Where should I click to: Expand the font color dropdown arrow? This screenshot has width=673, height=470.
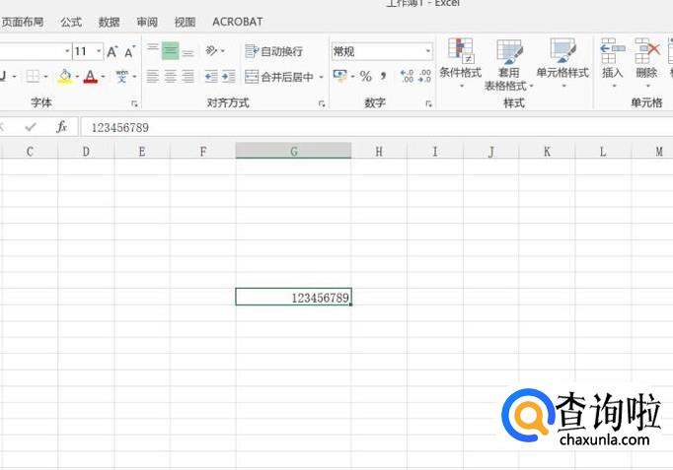(x=103, y=77)
